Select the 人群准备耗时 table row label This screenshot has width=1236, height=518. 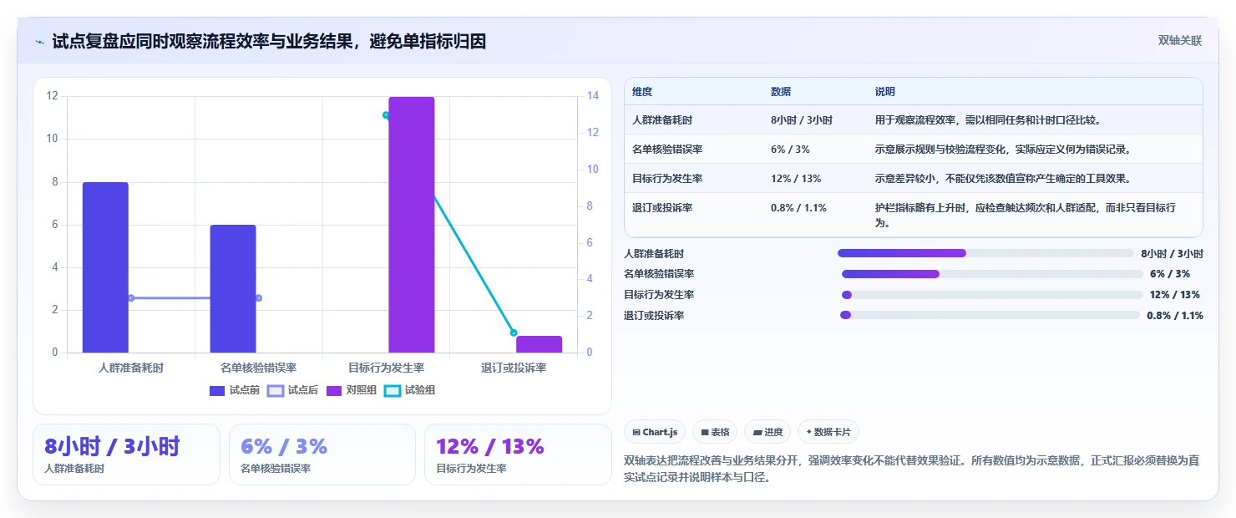pyautogui.click(x=662, y=120)
